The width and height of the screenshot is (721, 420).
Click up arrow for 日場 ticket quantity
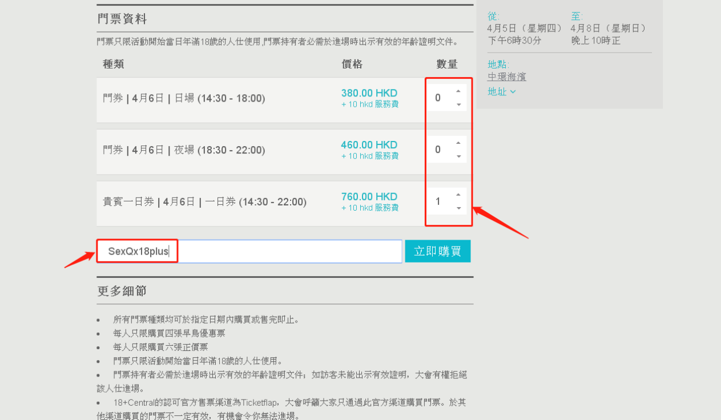pos(458,91)
